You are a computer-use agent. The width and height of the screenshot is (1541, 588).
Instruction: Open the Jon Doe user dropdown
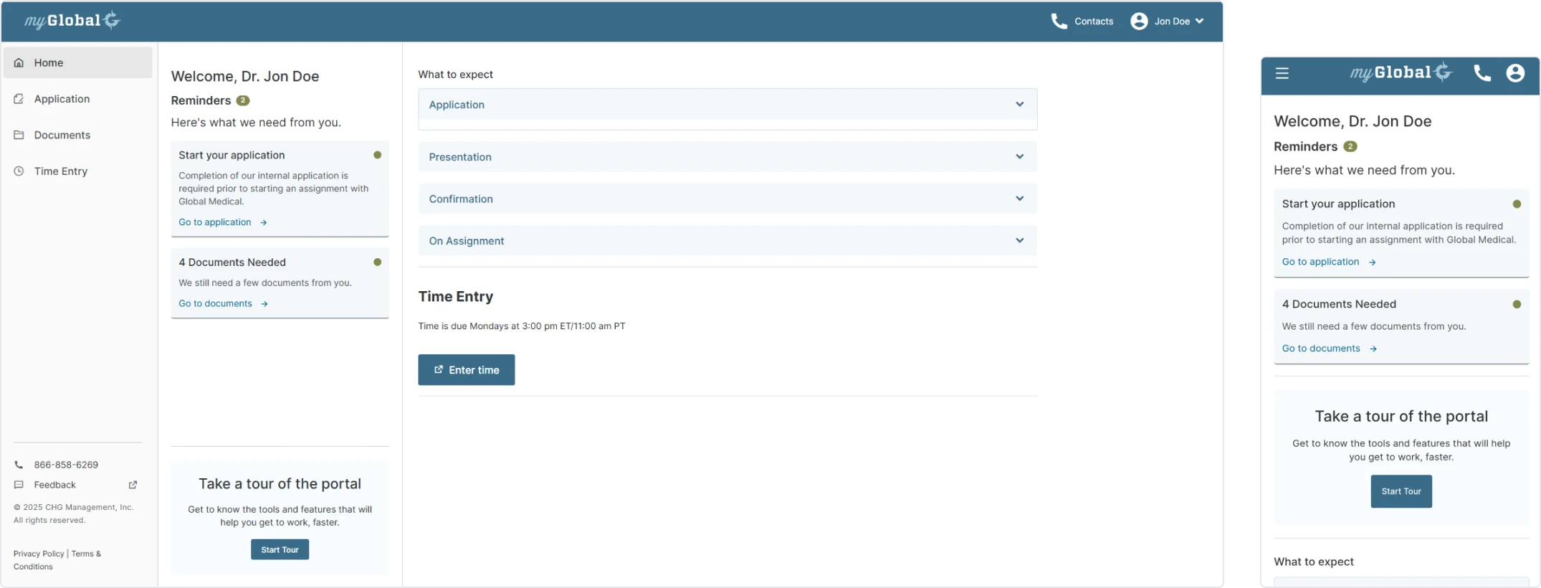(1167, 22)
